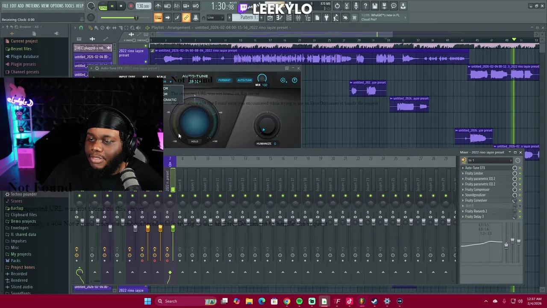Click the AUTO-TUNE button in the plugin

[x=244, y=80]
